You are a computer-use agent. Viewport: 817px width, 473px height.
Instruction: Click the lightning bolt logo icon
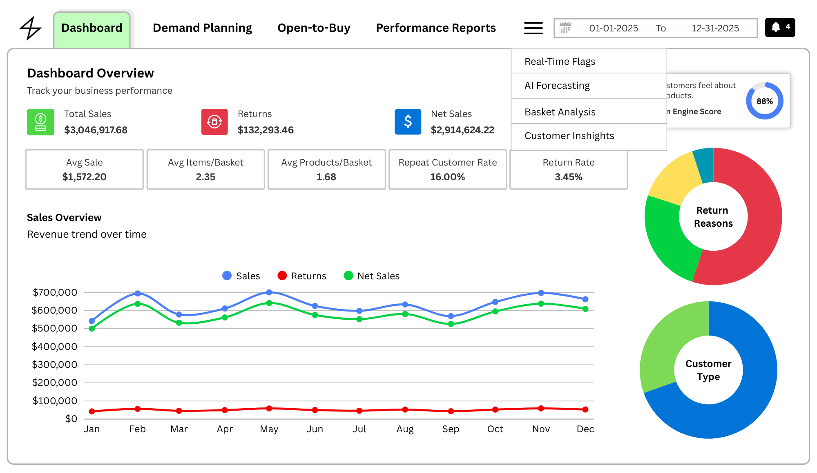point(31,28)
